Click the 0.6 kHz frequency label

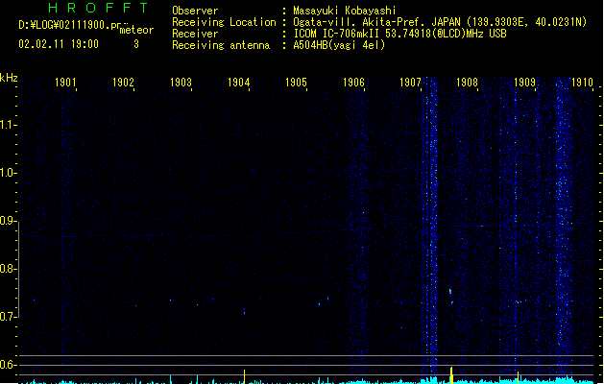click(x=8, y=365)
